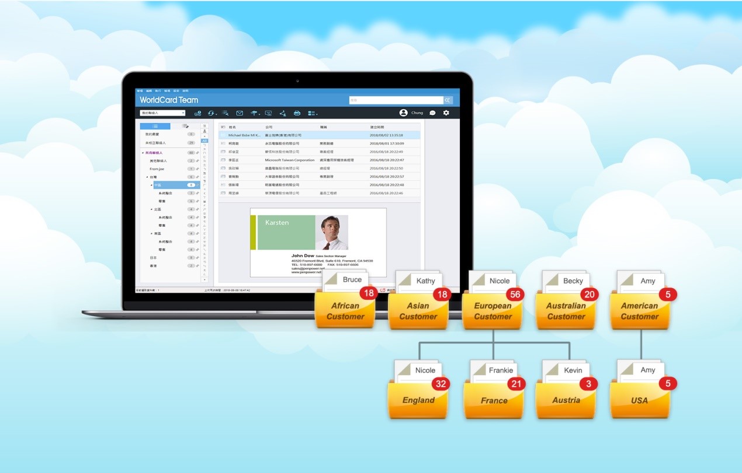The image size is (742, 473).
Task: Click the portrait photo on business card
Action: 332,232
